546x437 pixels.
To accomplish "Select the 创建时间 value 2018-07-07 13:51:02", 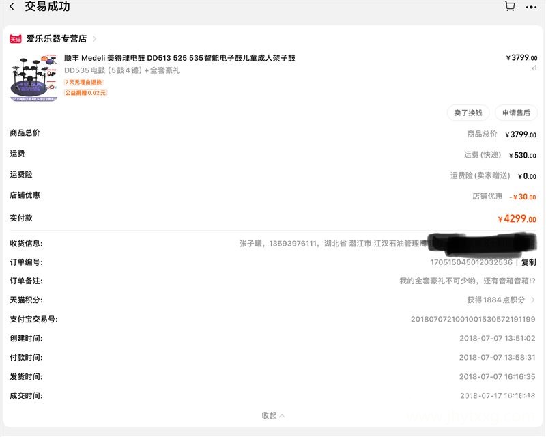I will (498, 338).
